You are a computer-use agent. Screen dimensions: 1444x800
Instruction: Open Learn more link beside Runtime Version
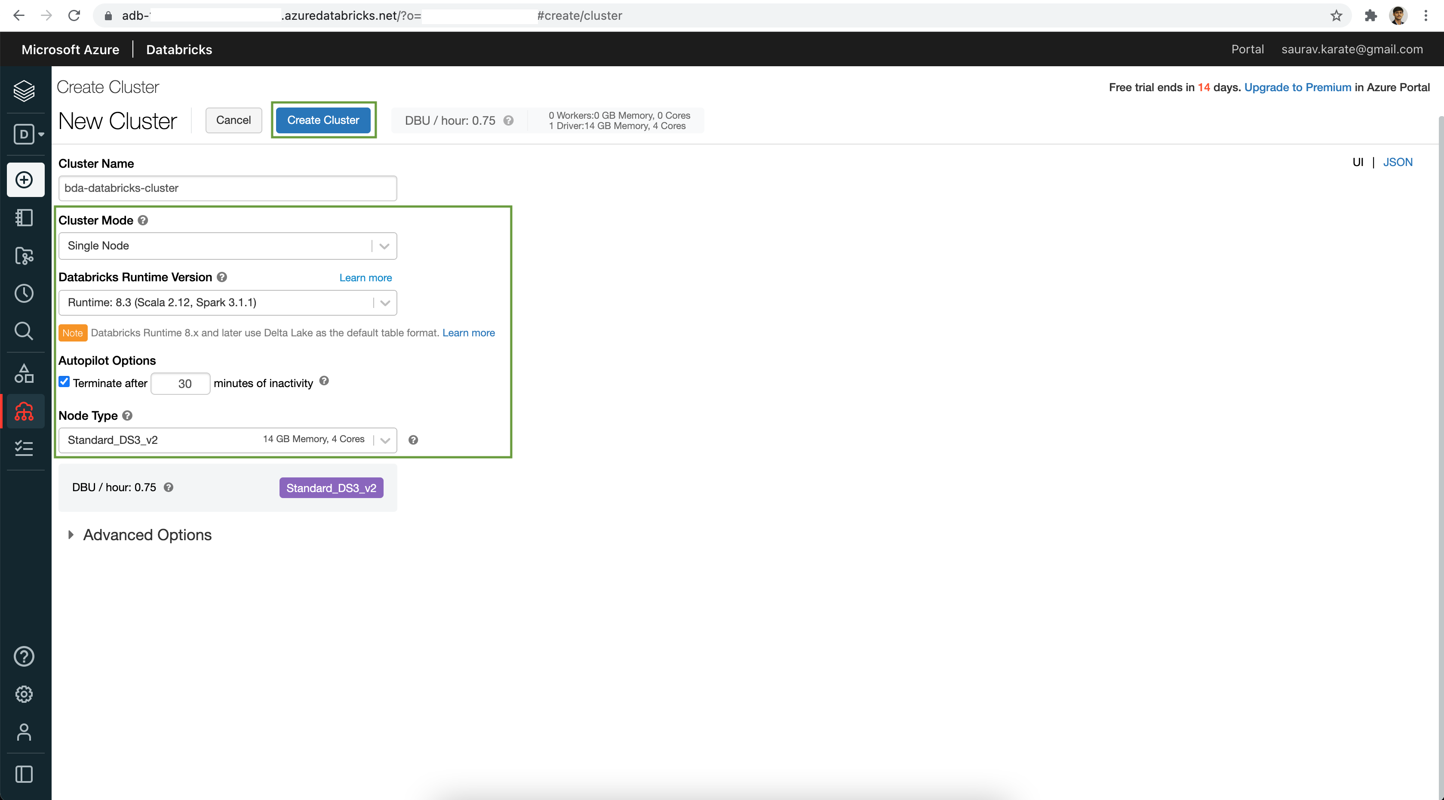point(366,277)
